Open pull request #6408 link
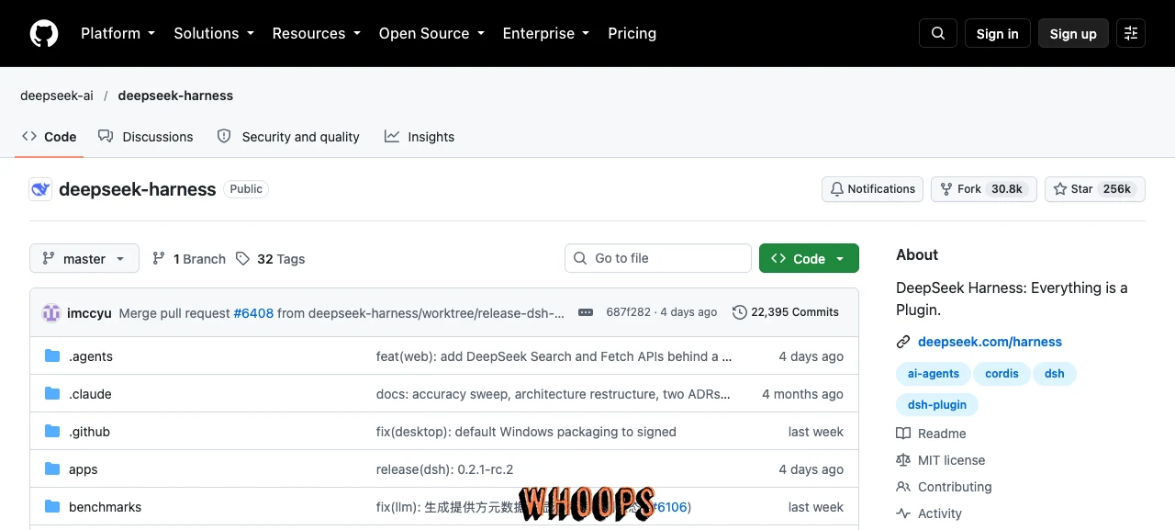Screen dimensions: 1175x530 [253, 312]
